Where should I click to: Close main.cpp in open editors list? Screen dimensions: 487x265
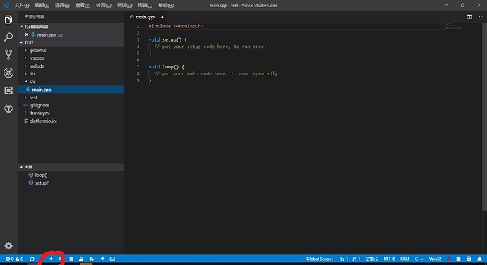click(27, 35)
